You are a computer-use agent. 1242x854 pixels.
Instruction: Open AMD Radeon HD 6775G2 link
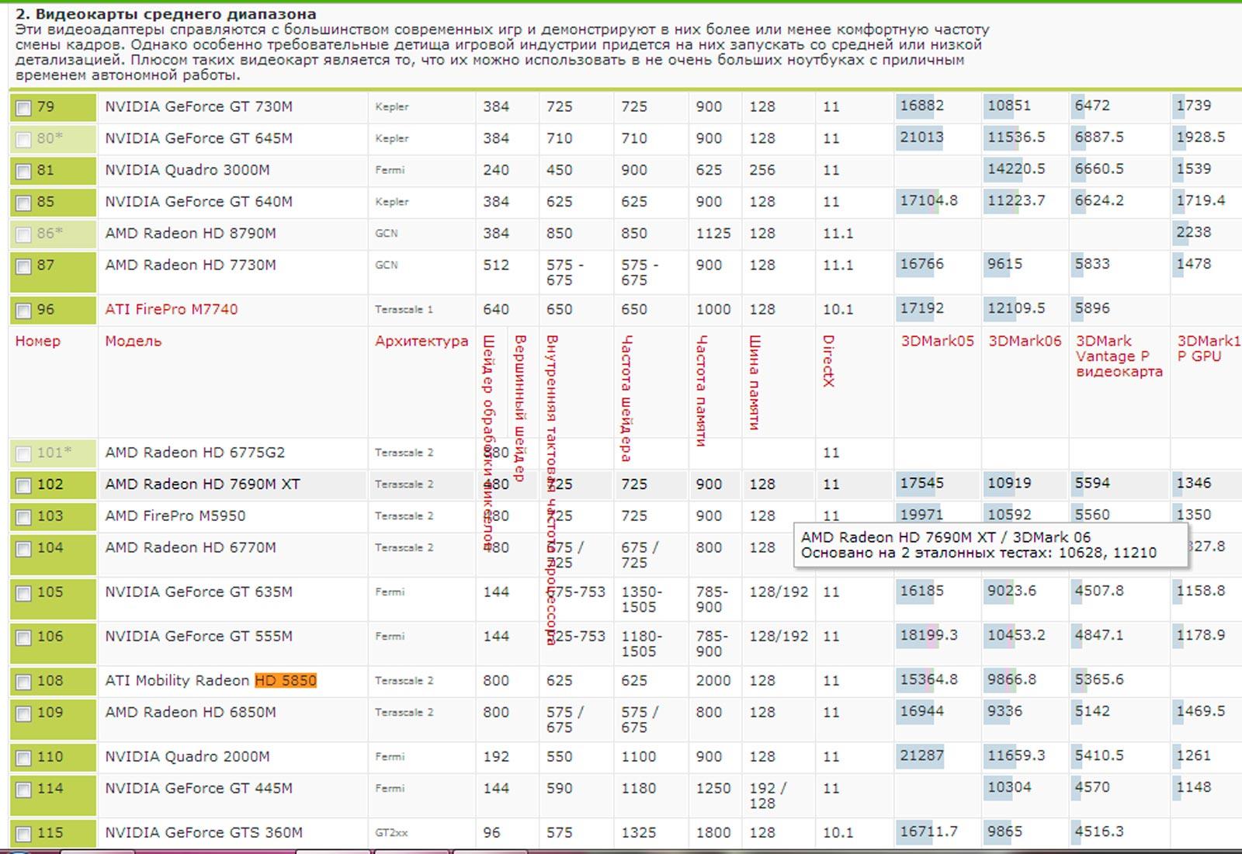click(x=195, y=453)
